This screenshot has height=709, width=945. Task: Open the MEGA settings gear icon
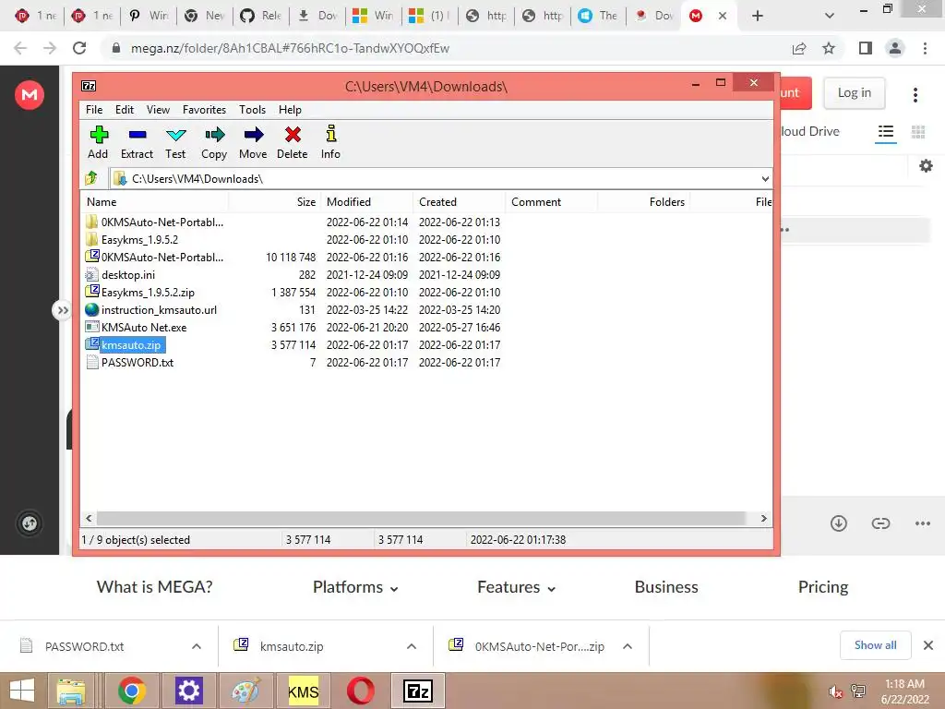(926, 166)
